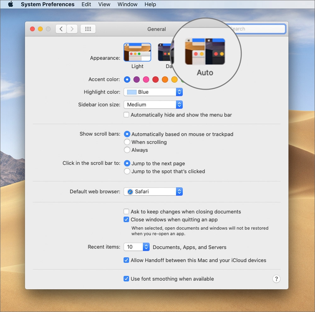
Task: Open the Highlight color Blue dropdown
Action: coord(153,92)
